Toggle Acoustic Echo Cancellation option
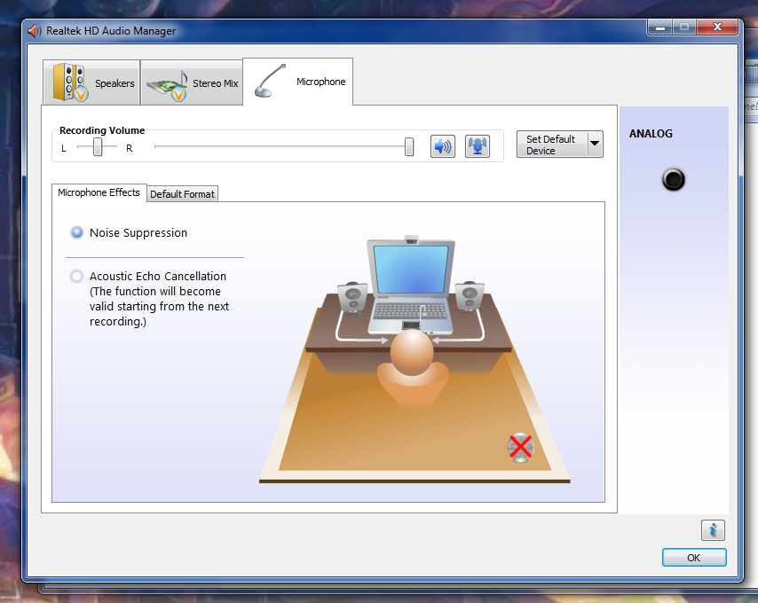 tap(76, 276)
